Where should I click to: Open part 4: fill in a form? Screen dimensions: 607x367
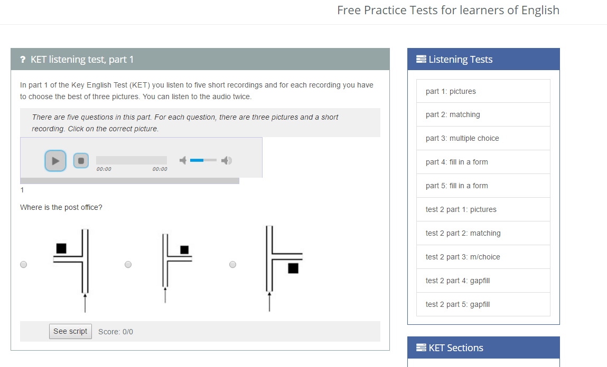456,162
